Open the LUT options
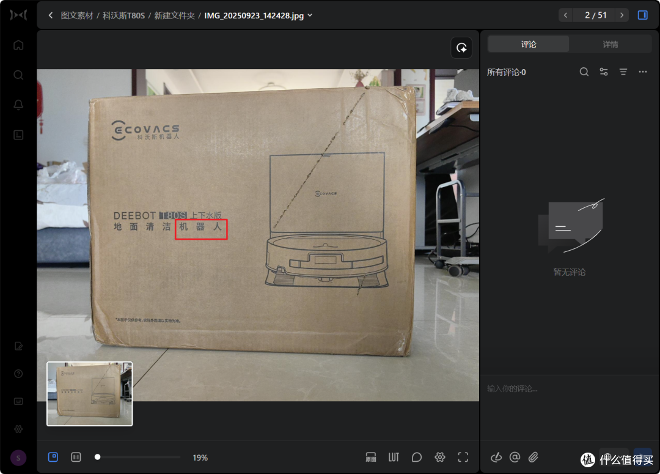 [x=394, y=457]
